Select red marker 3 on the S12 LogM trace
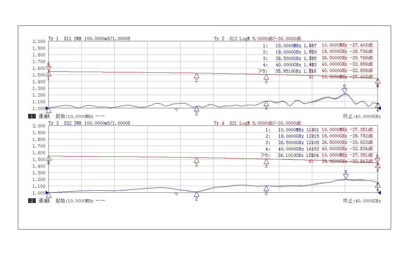The height and width of the screenshot is (255, 409). pyautogui.click(x=266, y=77)
